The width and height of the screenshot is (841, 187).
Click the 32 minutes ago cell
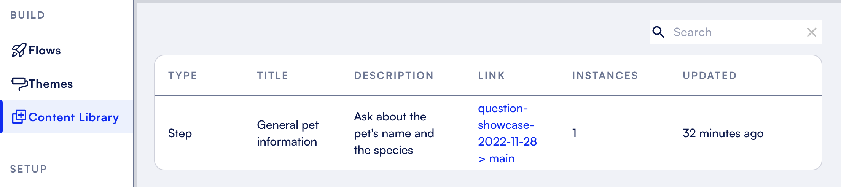[723, 133]
